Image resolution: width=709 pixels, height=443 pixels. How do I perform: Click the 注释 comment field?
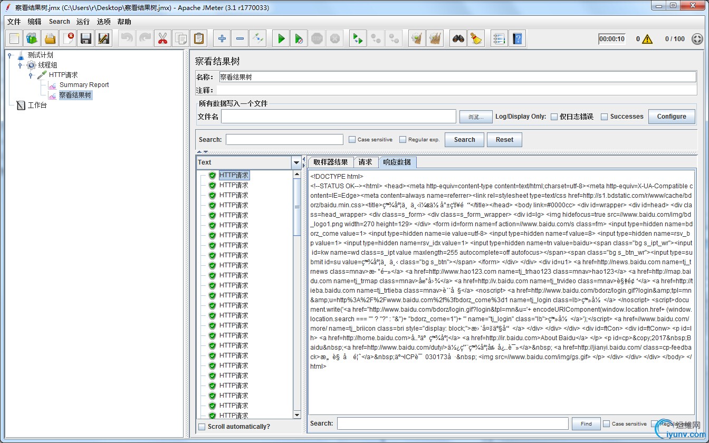click(x=457, y=90)
